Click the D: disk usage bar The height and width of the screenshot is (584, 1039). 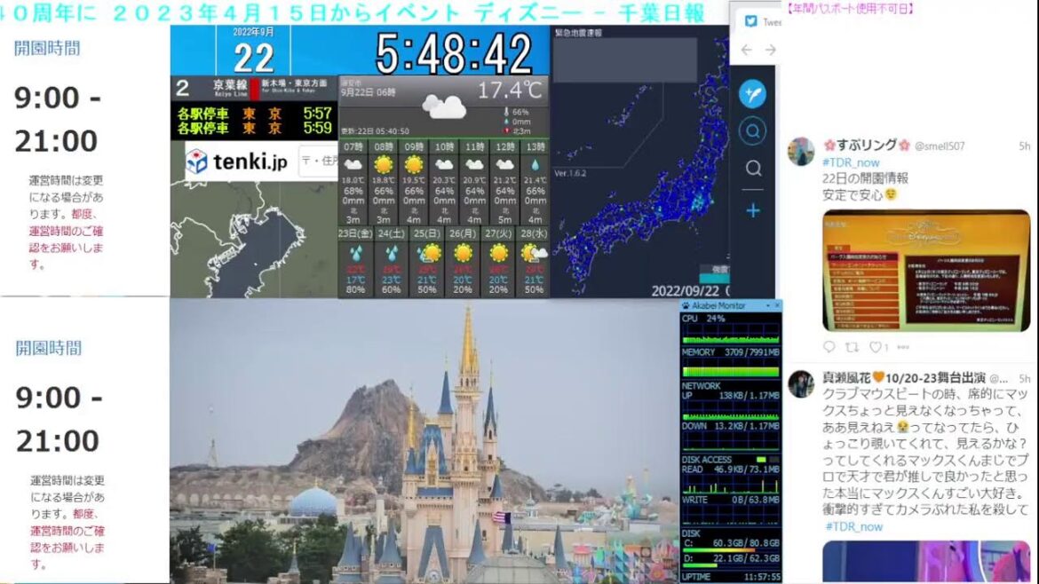pos(731,566)
